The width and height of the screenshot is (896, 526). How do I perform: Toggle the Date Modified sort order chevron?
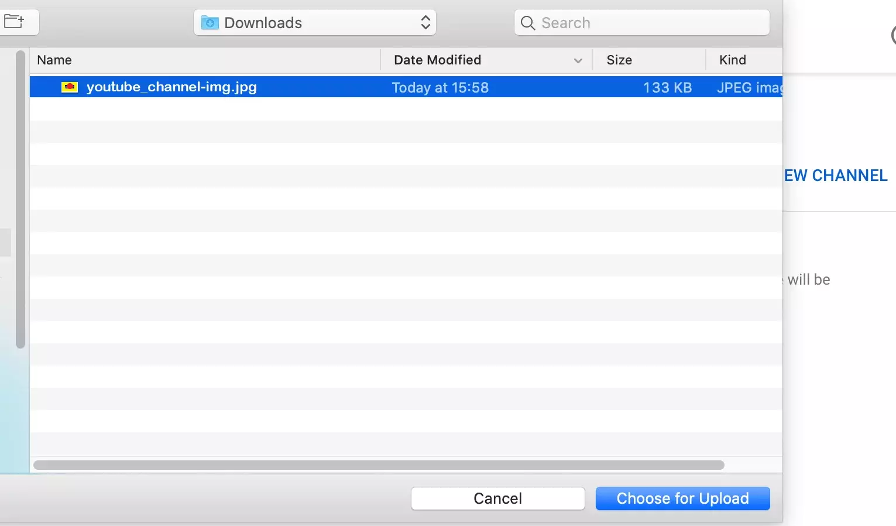578,60
